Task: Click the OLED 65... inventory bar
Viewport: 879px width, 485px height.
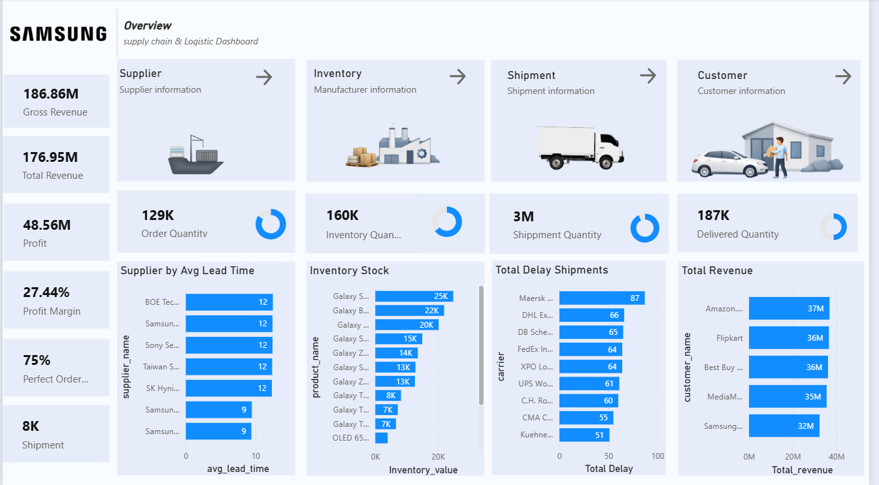Action: pyautogui.click(x=381, y=438)
